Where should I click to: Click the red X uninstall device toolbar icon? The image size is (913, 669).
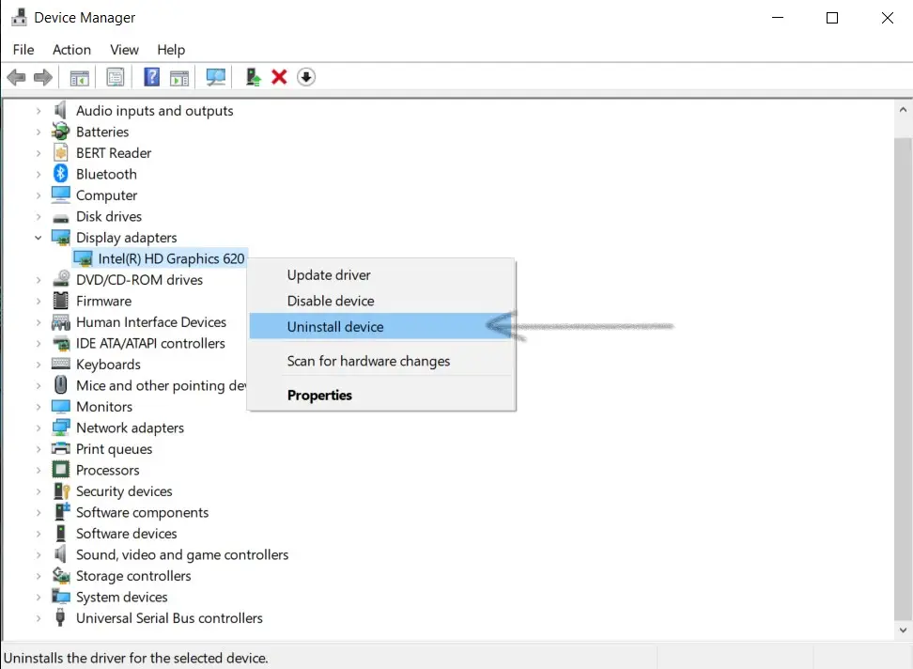pos(279,77)
